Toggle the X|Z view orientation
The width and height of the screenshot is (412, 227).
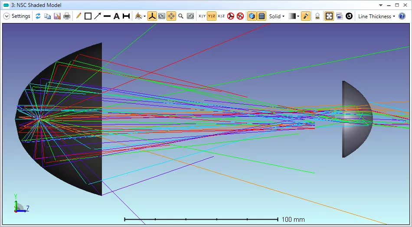pyautogui.click(x=221, y=16)
